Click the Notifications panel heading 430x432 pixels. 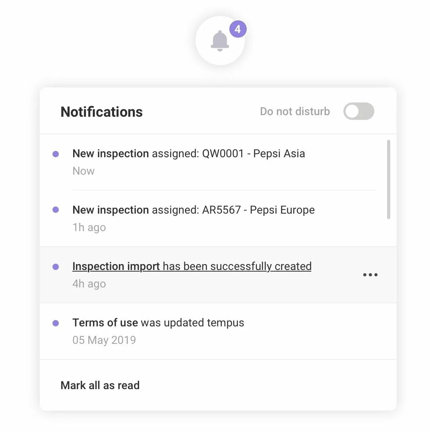(x=101, y=112)
